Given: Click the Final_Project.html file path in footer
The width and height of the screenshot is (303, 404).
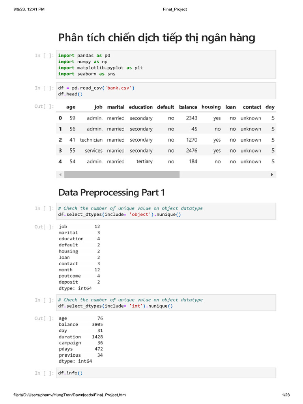Looking at the screenshot, I should pyautogui.click(x=64, y=395).
